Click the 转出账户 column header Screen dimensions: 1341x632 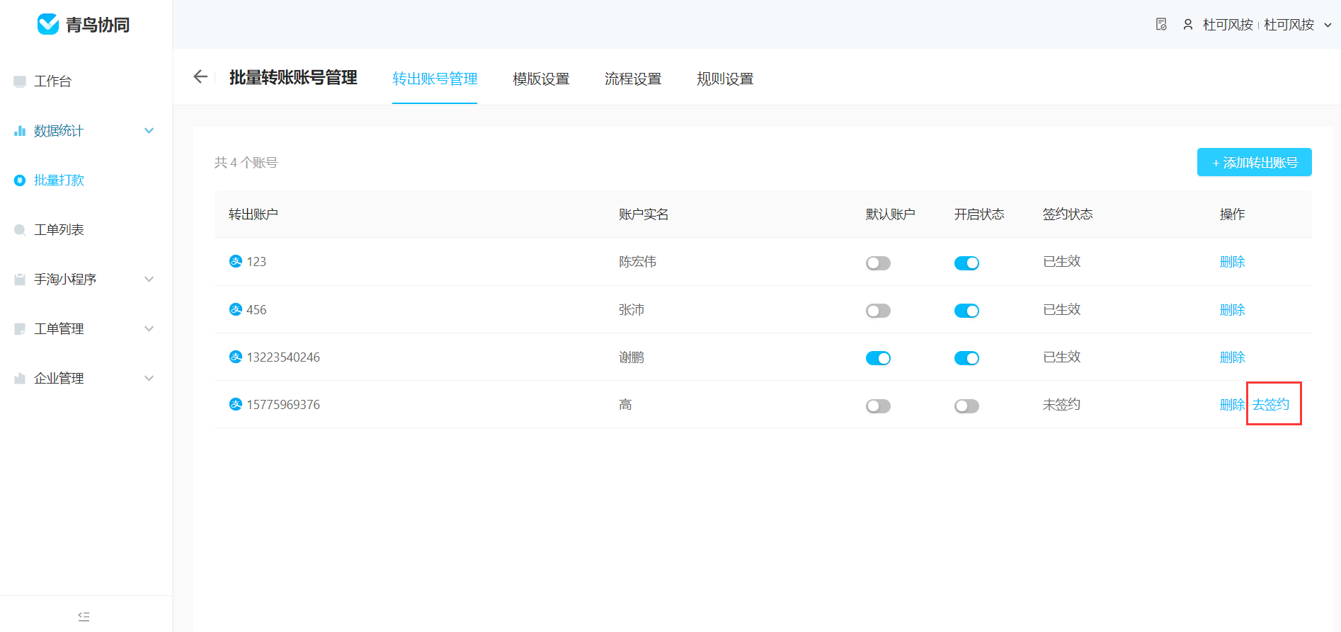click(253, 214)
